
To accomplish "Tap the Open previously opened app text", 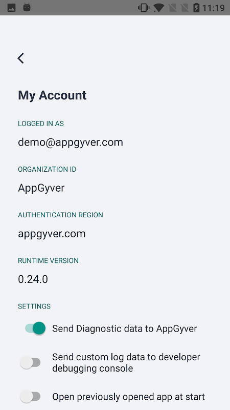I will (x=129, y=397).
